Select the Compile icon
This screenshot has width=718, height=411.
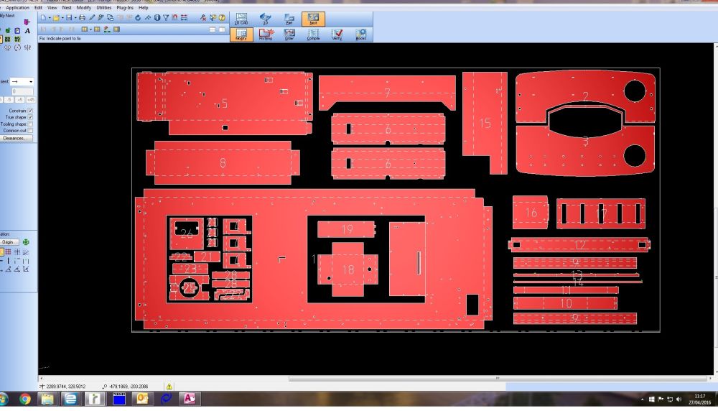[x=313, y=34]
